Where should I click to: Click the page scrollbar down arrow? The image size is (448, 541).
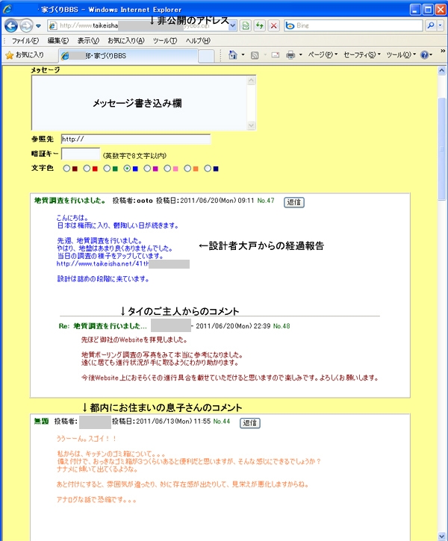point(442,537)
